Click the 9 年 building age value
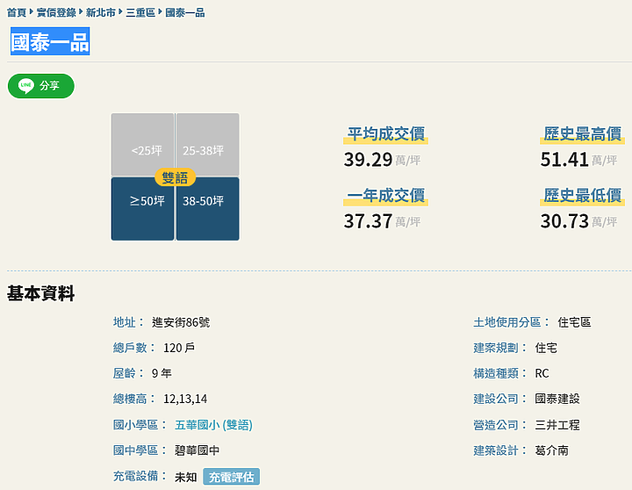This screenshot has width=632, height=490. pos(162,373)
